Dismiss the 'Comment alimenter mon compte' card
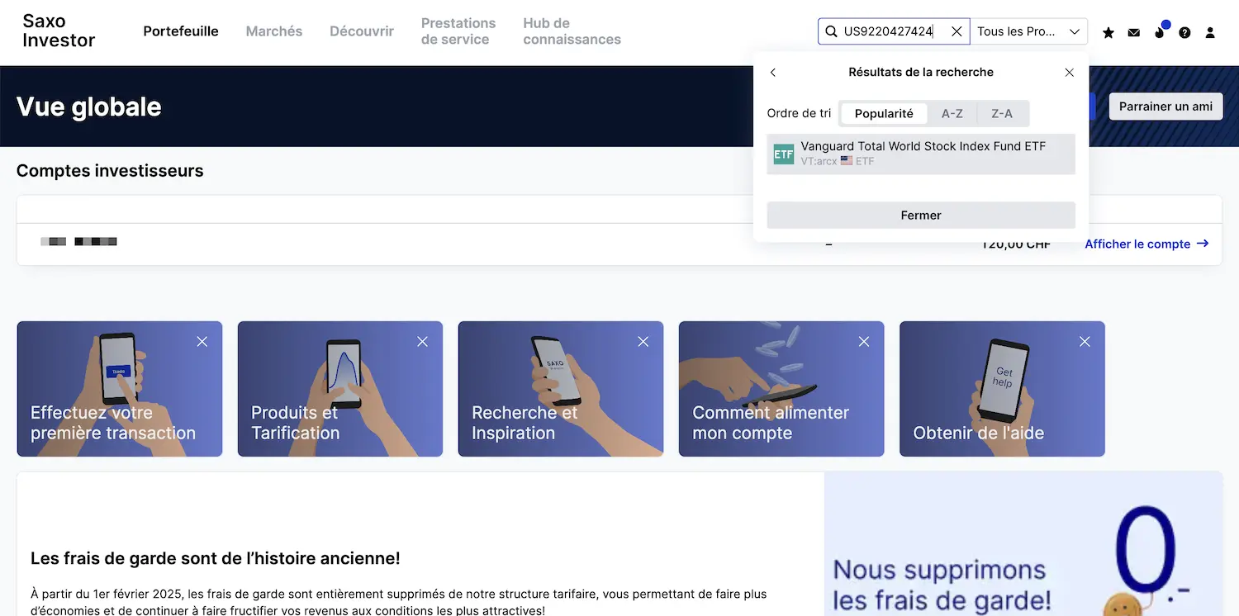Screen dimensions: 1239x616 864,341
